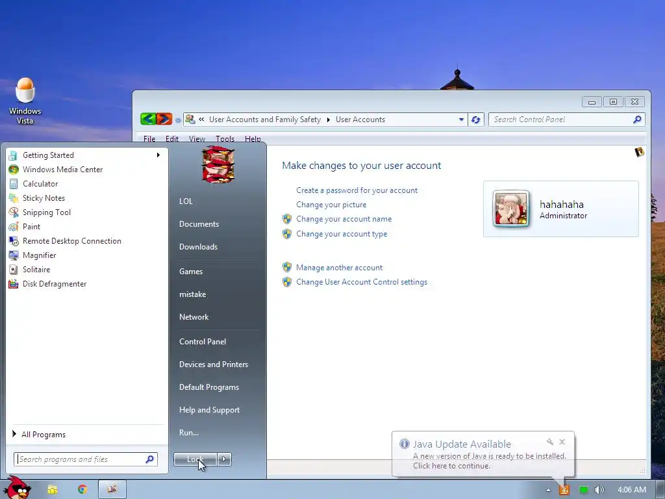Click Create a password for your account
The width and height of the screenshot is (665, 499).
pyautogui.click(x=357, y=190)
